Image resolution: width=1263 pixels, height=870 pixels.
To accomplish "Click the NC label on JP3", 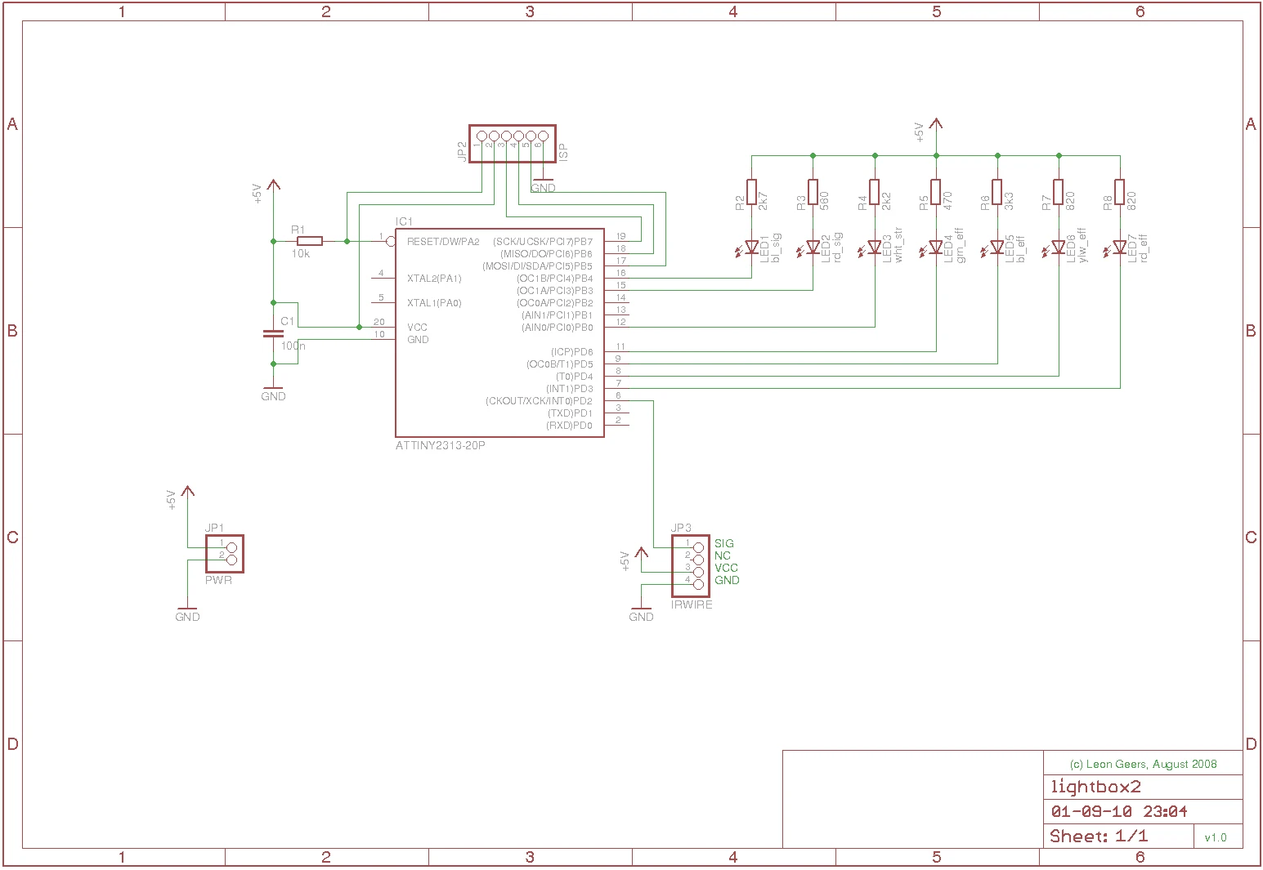I will [x=722, y=555].
